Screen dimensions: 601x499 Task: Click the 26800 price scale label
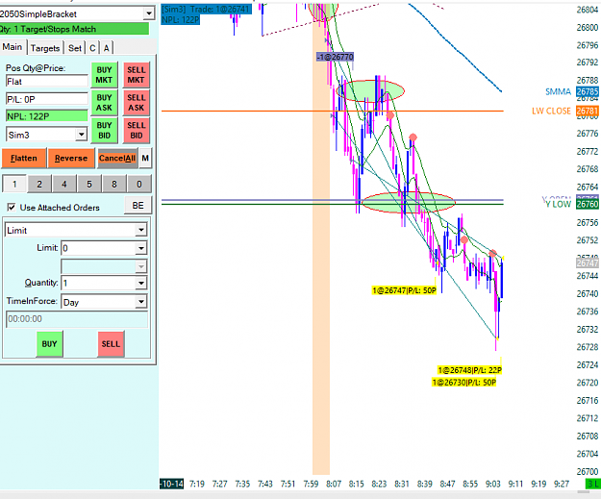point(588,28)
